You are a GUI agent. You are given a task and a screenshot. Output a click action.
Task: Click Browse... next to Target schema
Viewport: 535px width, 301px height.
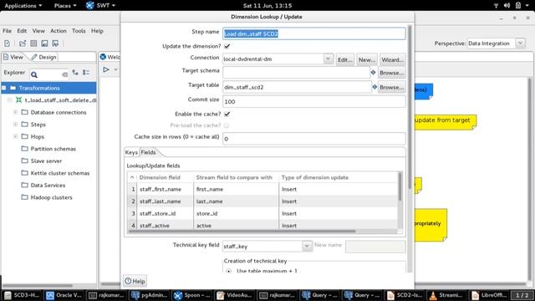tap(392, 73)
